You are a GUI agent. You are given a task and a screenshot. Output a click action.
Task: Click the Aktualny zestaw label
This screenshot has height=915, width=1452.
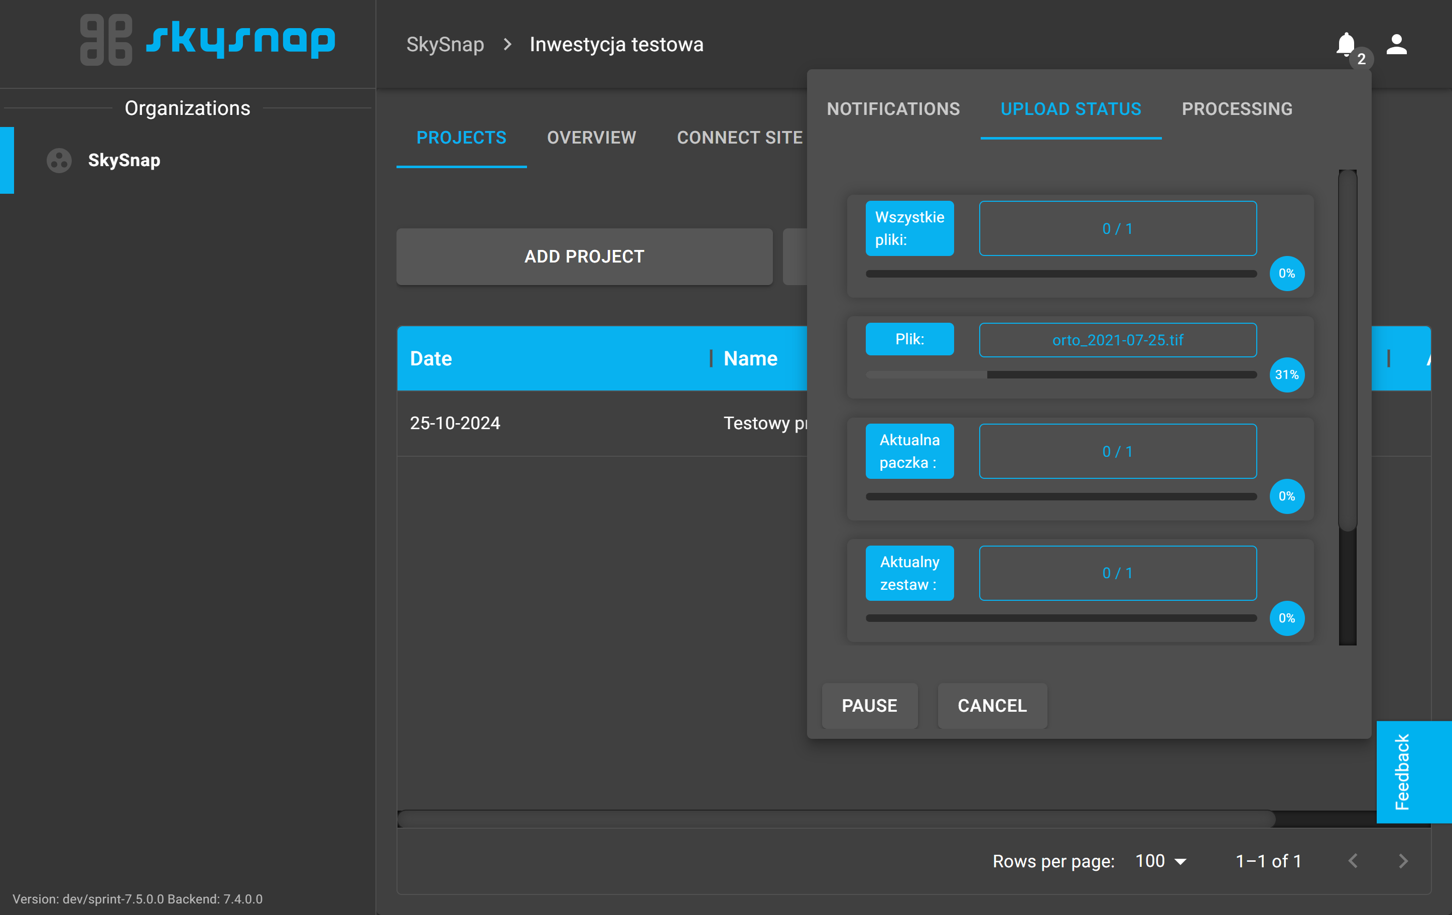click(909, 573)
